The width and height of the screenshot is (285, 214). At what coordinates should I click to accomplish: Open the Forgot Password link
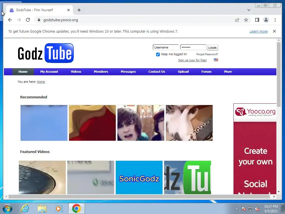click(207, 54)
